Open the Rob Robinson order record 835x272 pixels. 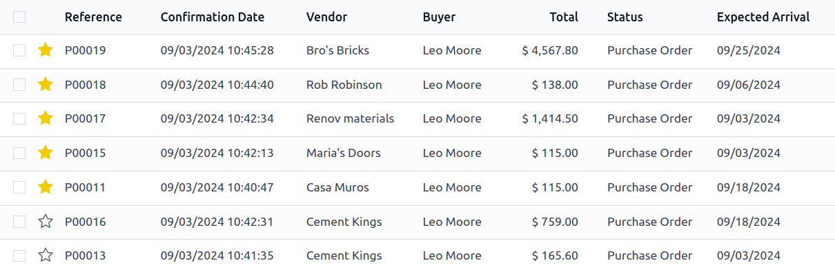click(x=344, y=85)
